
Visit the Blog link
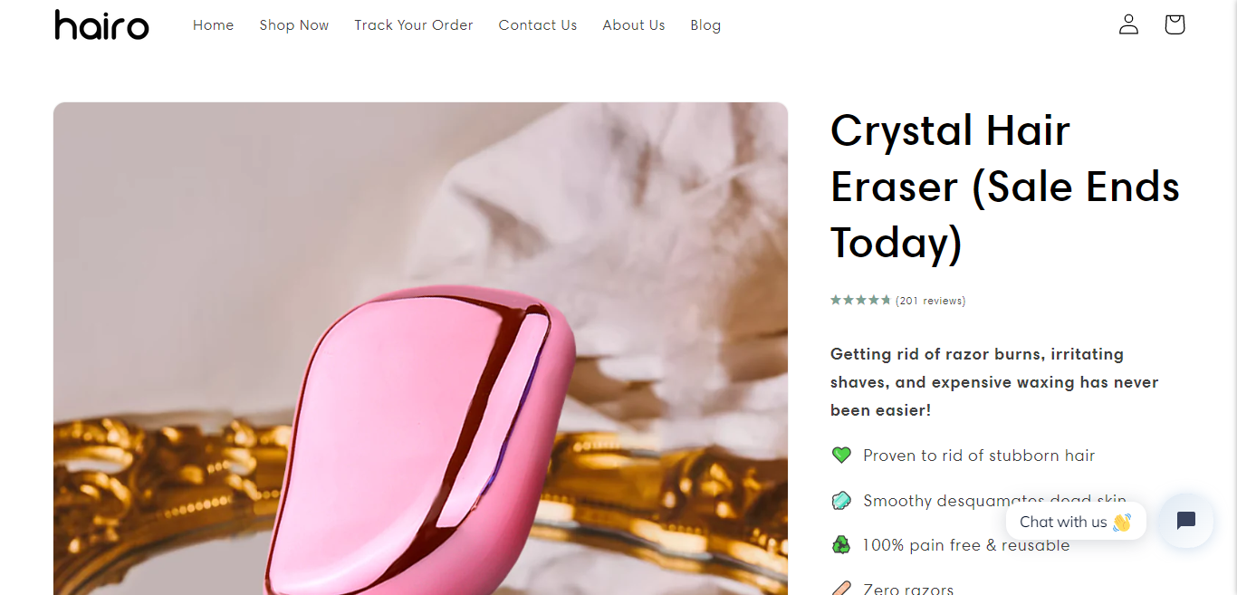click(x=705, y=25)
